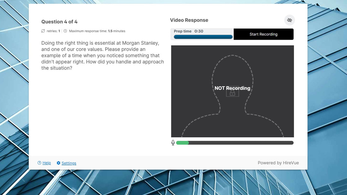Image resolution: width=347 pixels, height=195 pixels.
Task: Click the NOT Recording video preview area
Action: coord(232,91)
